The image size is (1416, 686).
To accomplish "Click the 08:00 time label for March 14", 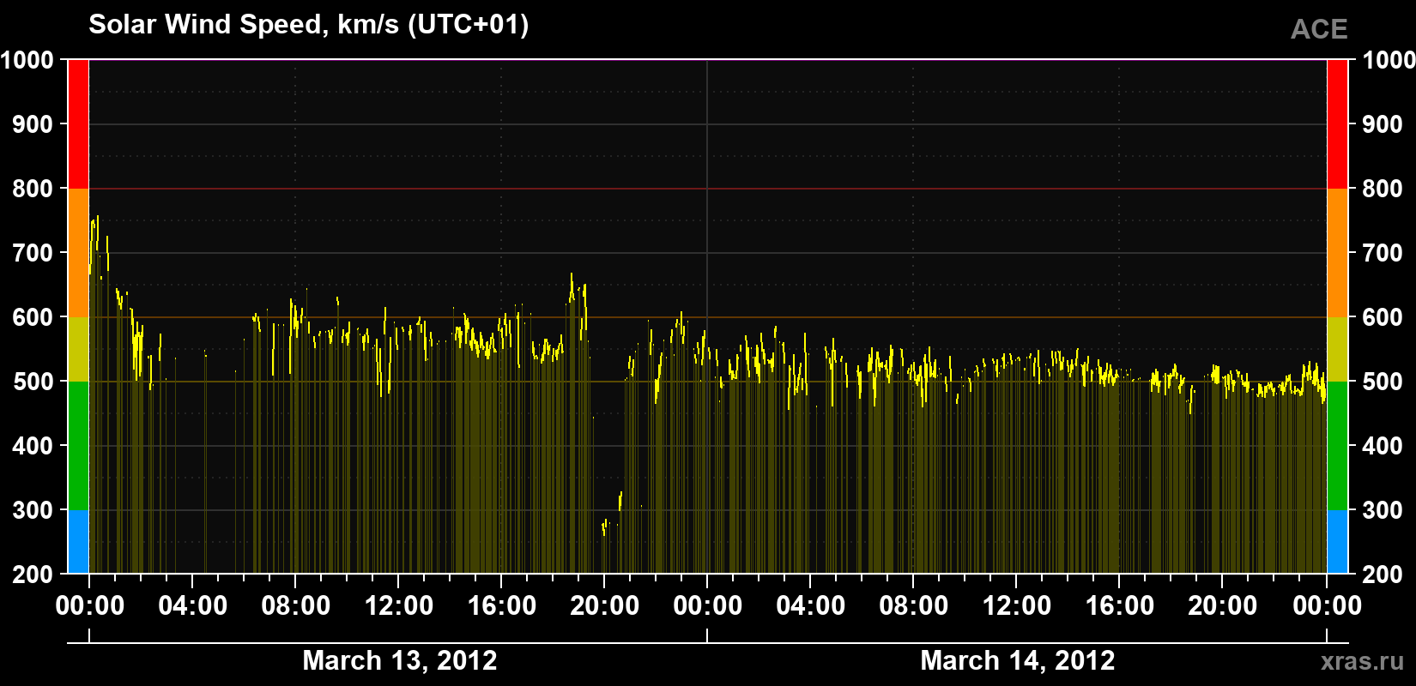I will pyautogui.click(x=914, y=606).
